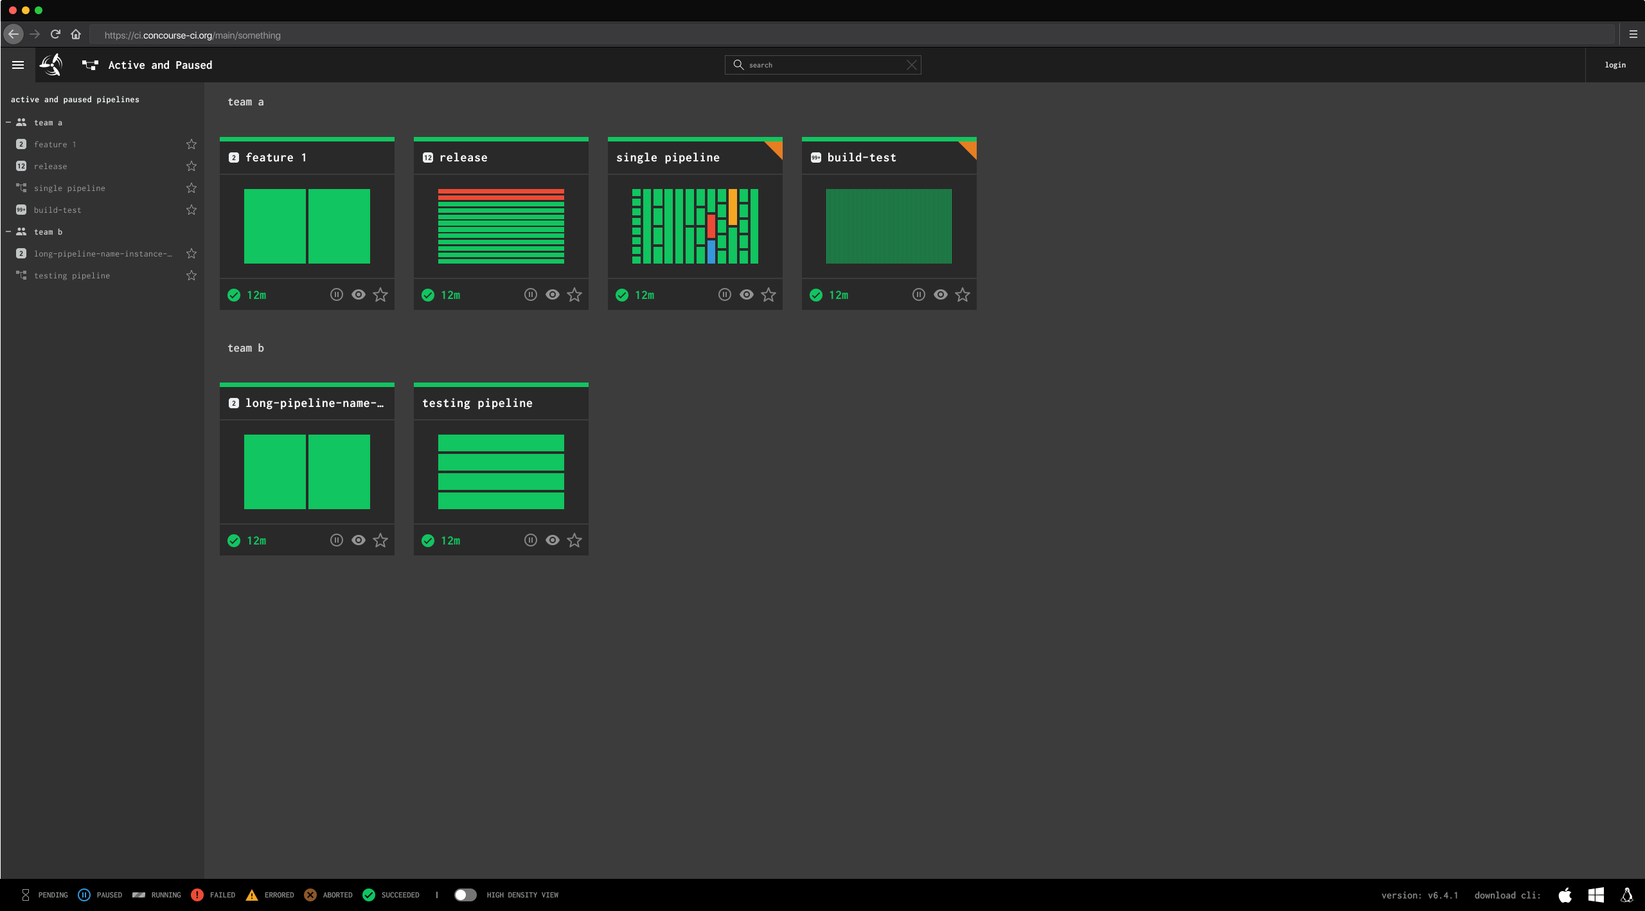Pause the testing pipeline card
Viewport: 1645px width, 911px height.
point(529,540)
